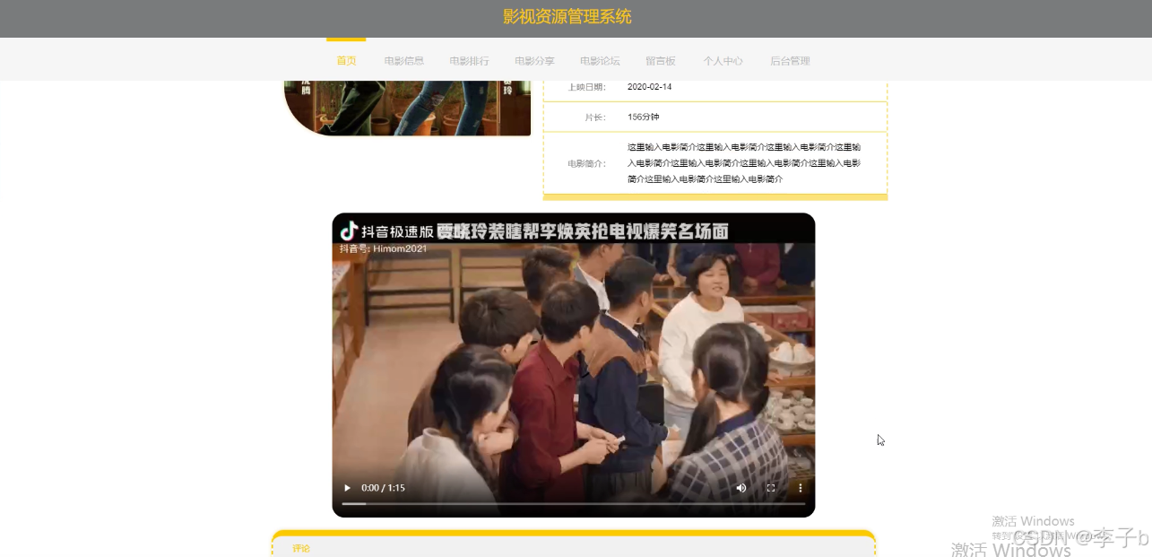Enter fullscreen mode on the video
Viewport: 1152px width, 557px height.
coord(771,488)
